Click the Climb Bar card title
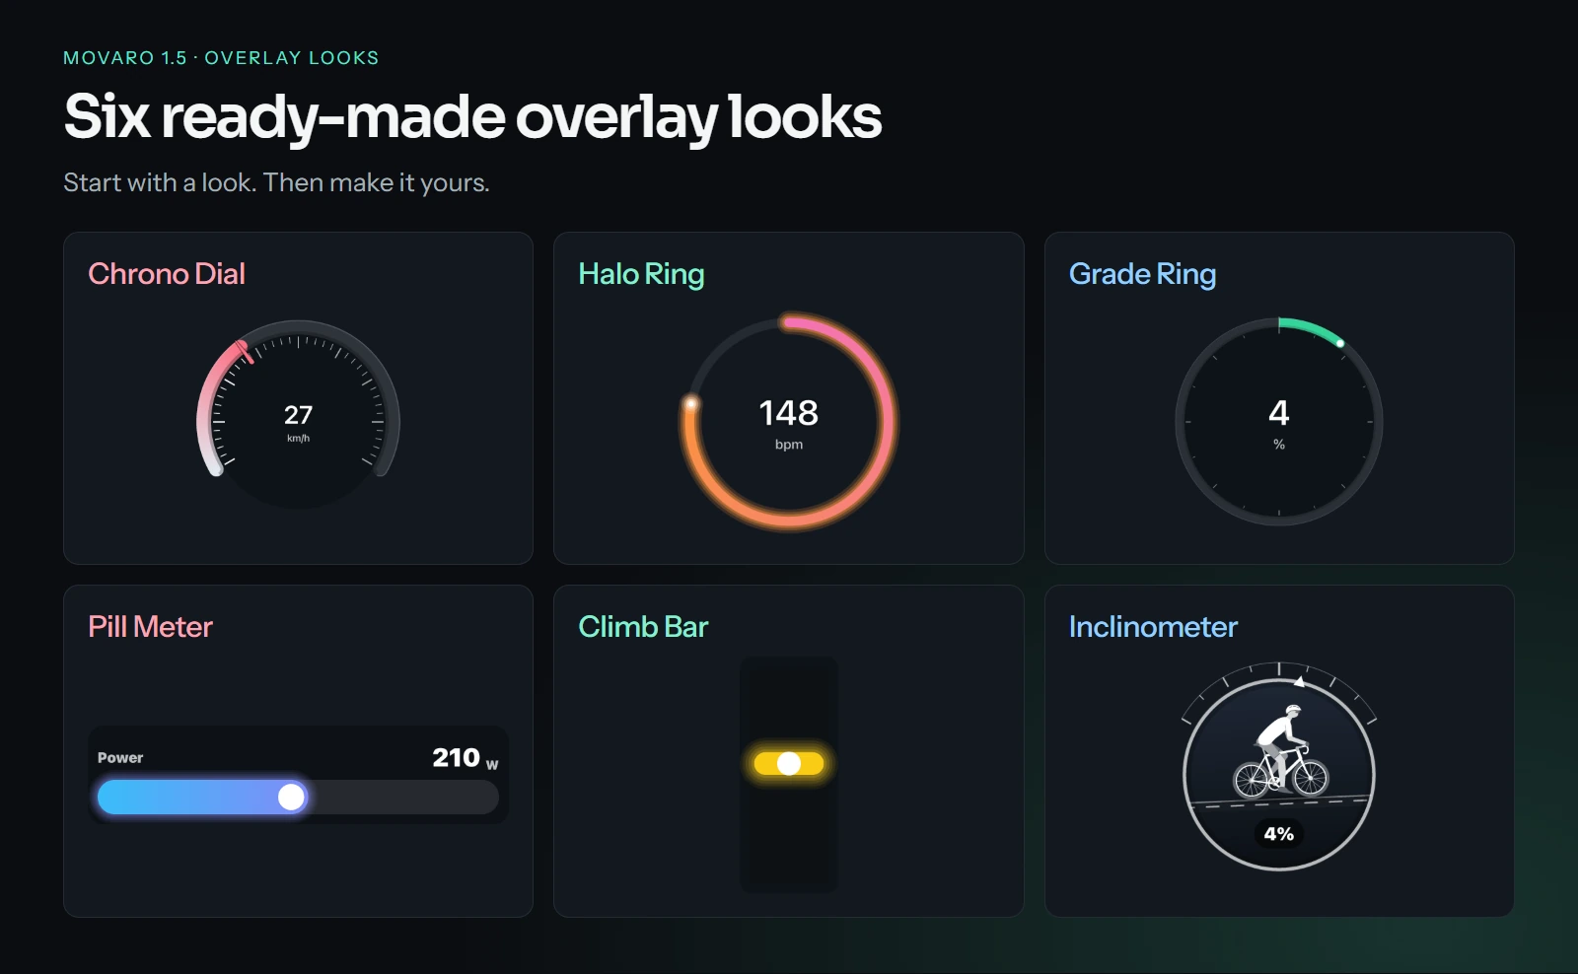1578x974 pixels. coord(643,626)
